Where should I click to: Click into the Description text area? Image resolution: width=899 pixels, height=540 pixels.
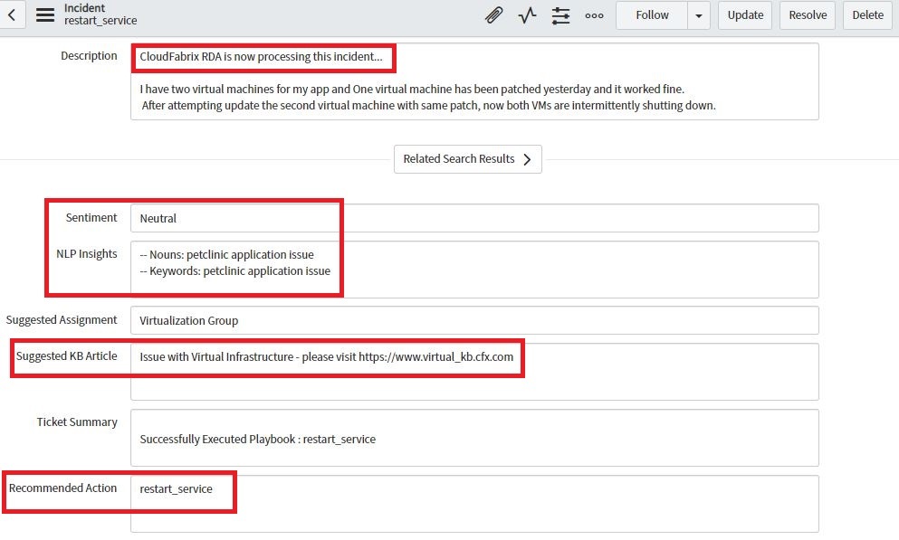[474, 96]
